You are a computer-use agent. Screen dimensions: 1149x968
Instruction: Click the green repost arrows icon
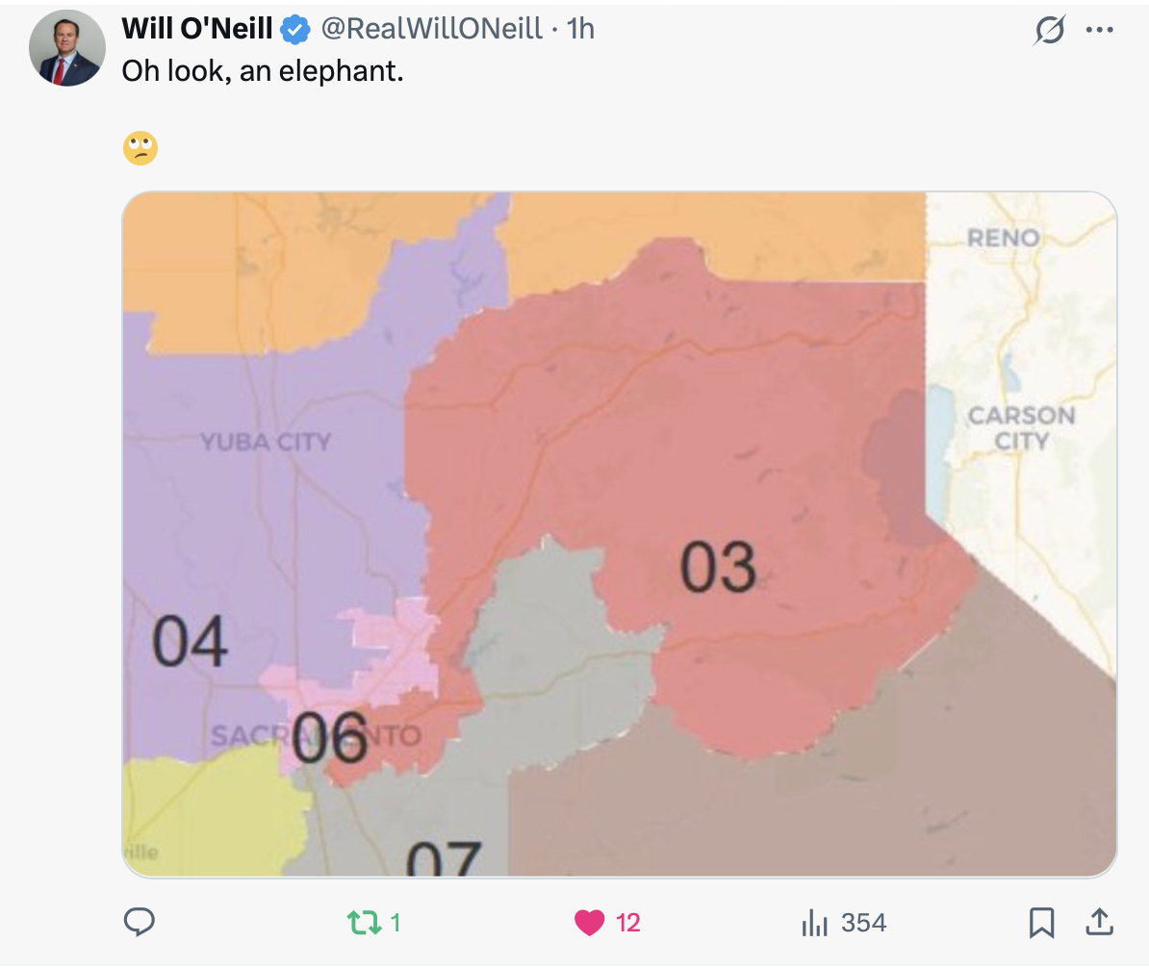[x=363, y=924]
